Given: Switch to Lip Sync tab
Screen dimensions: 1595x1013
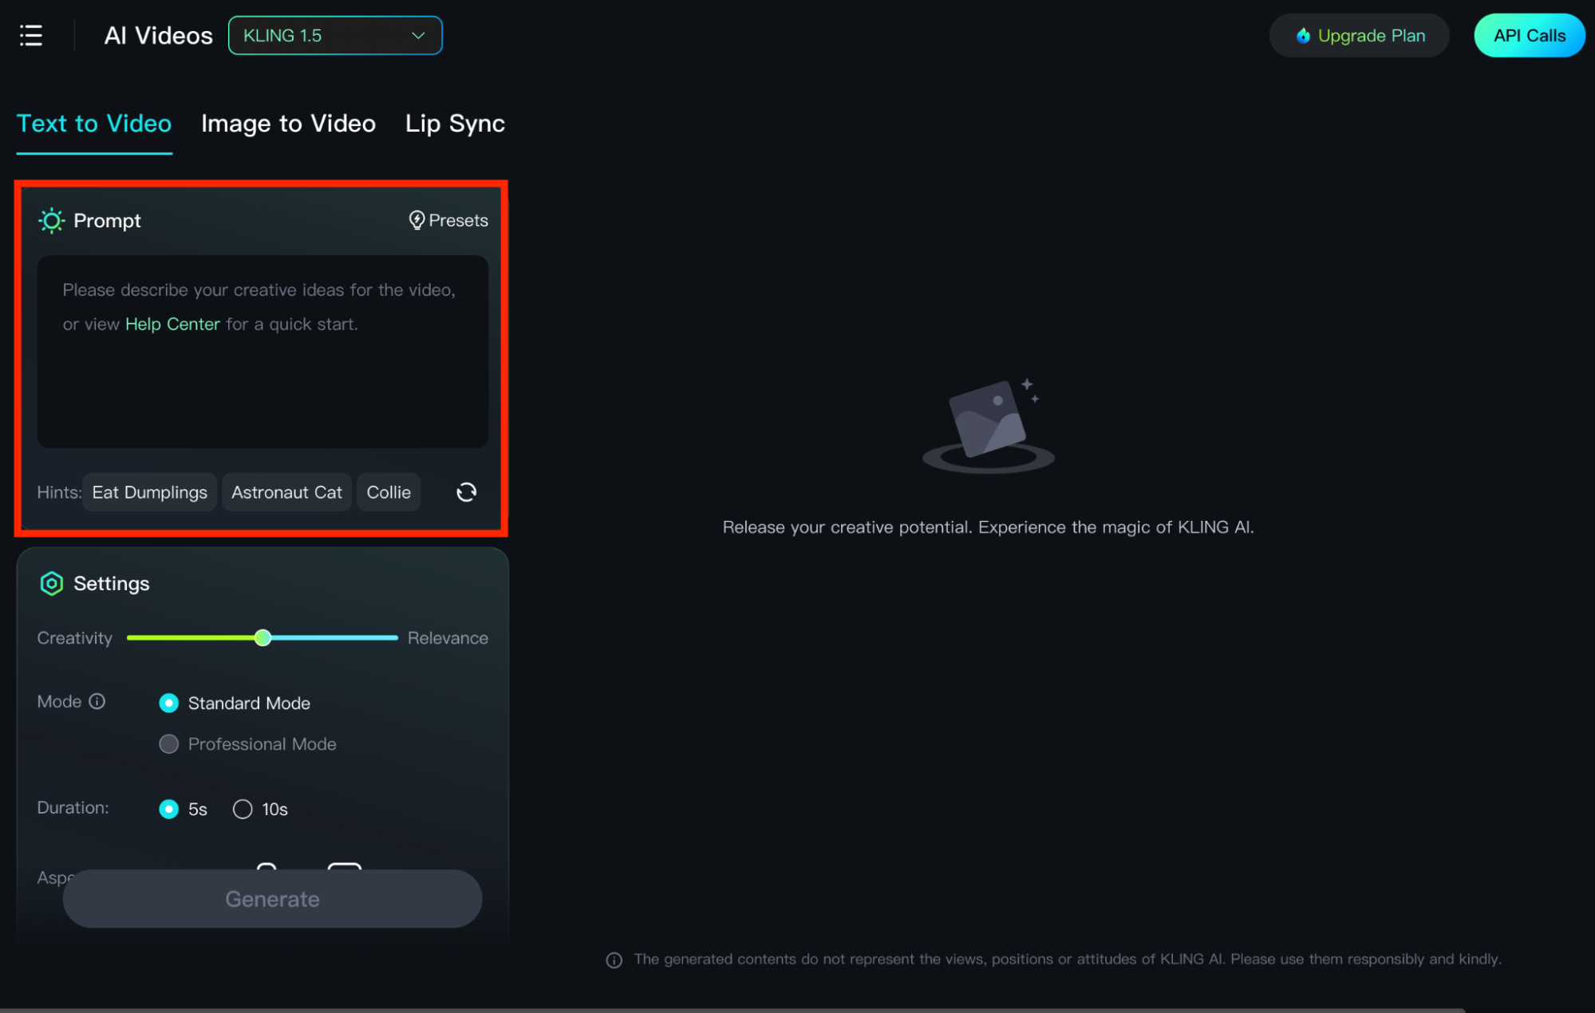Looking at the screenshot, I should point(455,122).
